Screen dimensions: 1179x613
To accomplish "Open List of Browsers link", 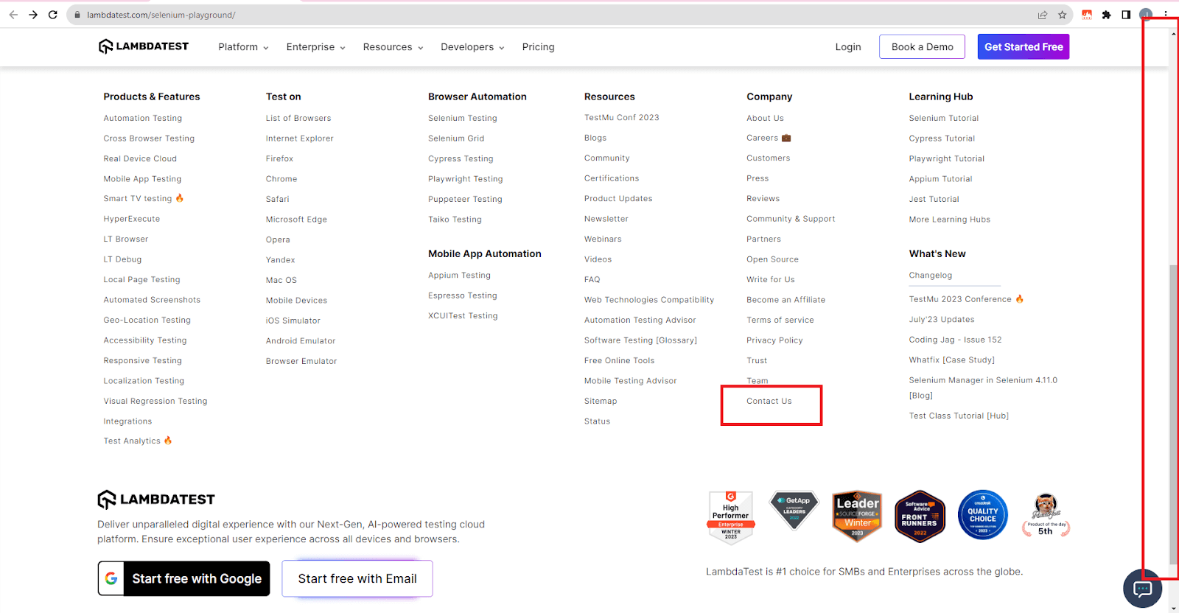I will point(298,118).
